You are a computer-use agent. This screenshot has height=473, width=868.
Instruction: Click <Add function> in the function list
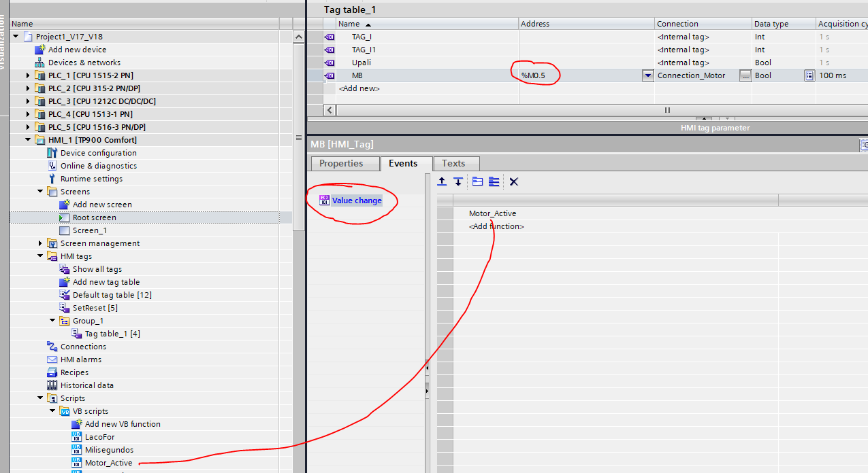coord(496,226)
